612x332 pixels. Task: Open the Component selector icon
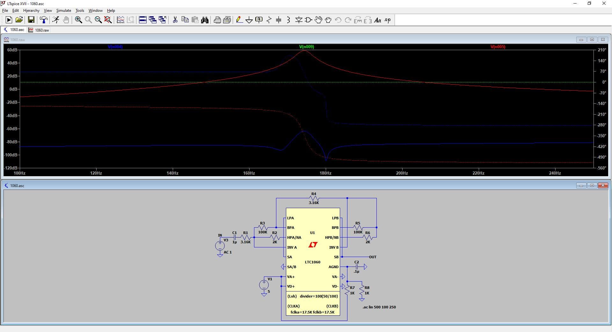[308, 20]
